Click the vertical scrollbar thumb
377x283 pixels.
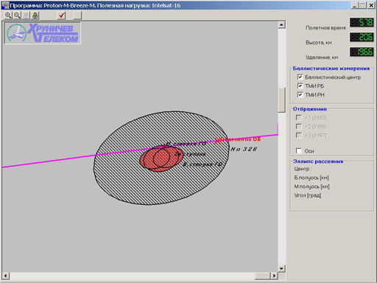click(281, 100)
